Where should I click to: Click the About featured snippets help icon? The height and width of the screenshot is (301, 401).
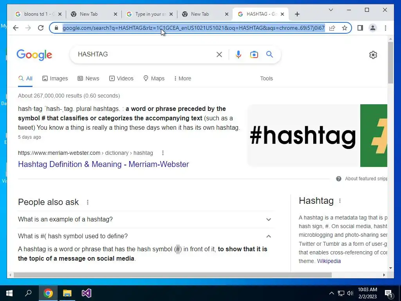pos(339,179)
